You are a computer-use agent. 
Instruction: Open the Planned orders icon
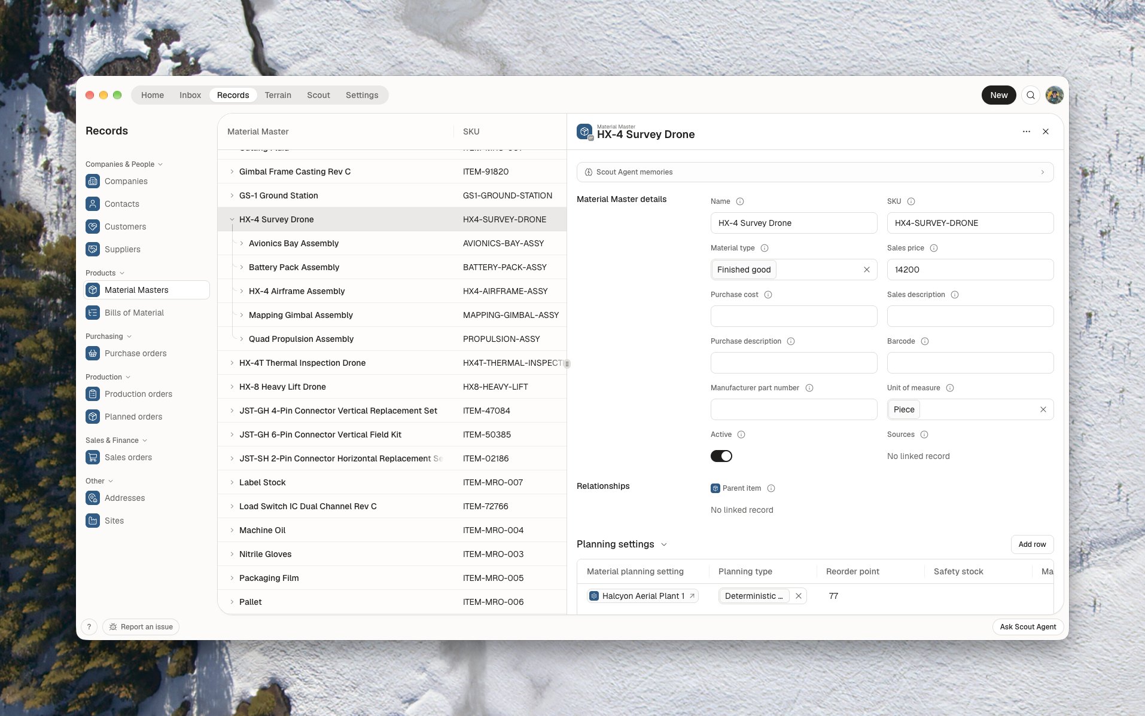point(93,417)
